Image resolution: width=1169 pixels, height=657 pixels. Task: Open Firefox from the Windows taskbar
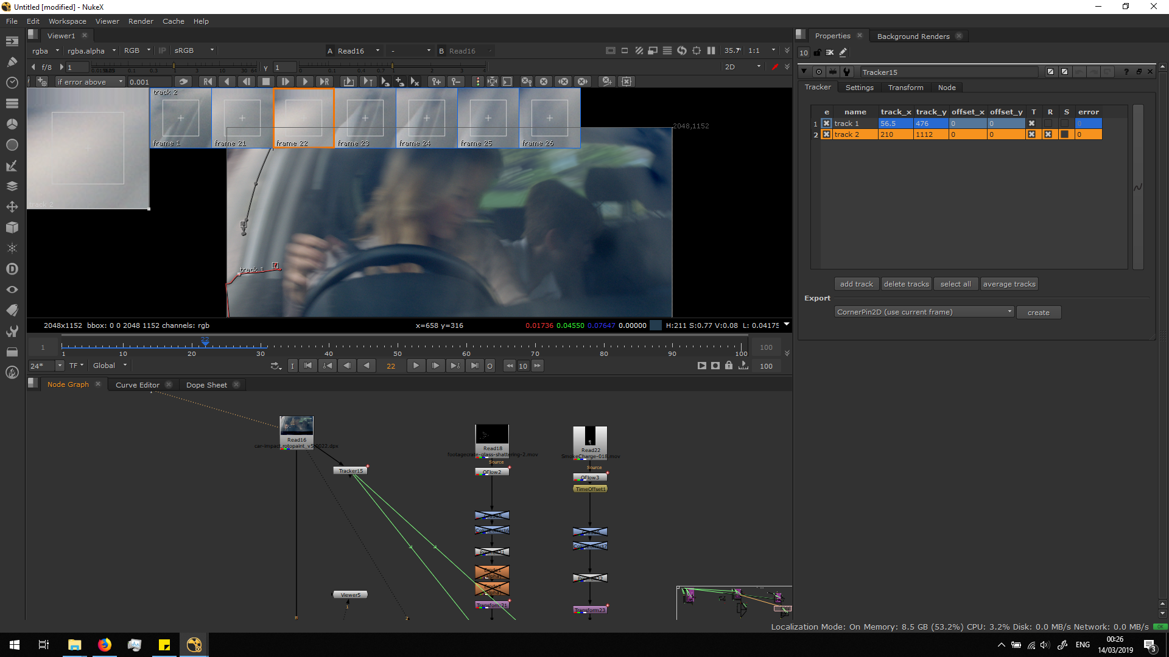[105, 645]
